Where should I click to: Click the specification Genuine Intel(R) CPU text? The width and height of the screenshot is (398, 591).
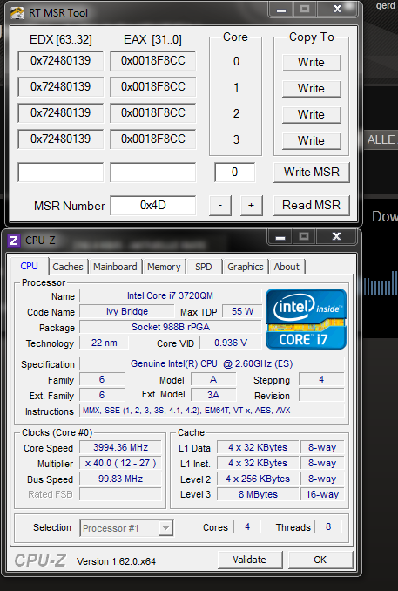pyautogui.click(x=212, y=363)
